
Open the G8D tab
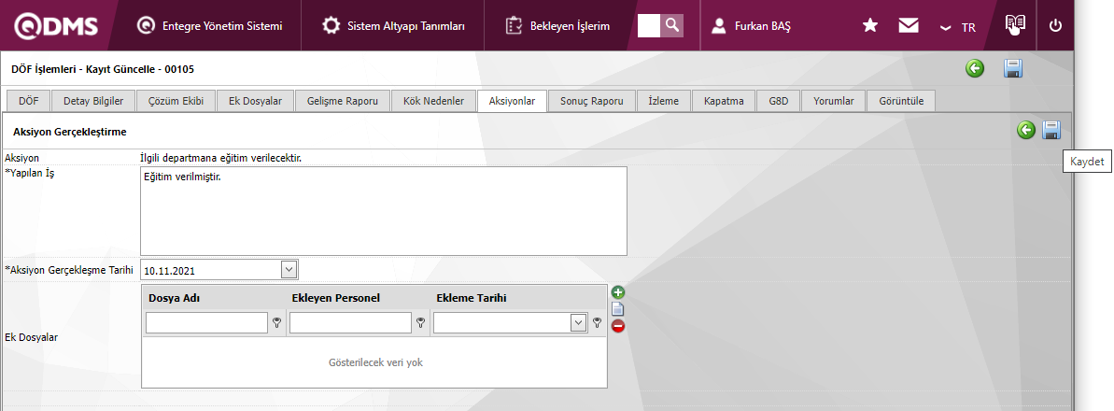click(x=778, y=101)
